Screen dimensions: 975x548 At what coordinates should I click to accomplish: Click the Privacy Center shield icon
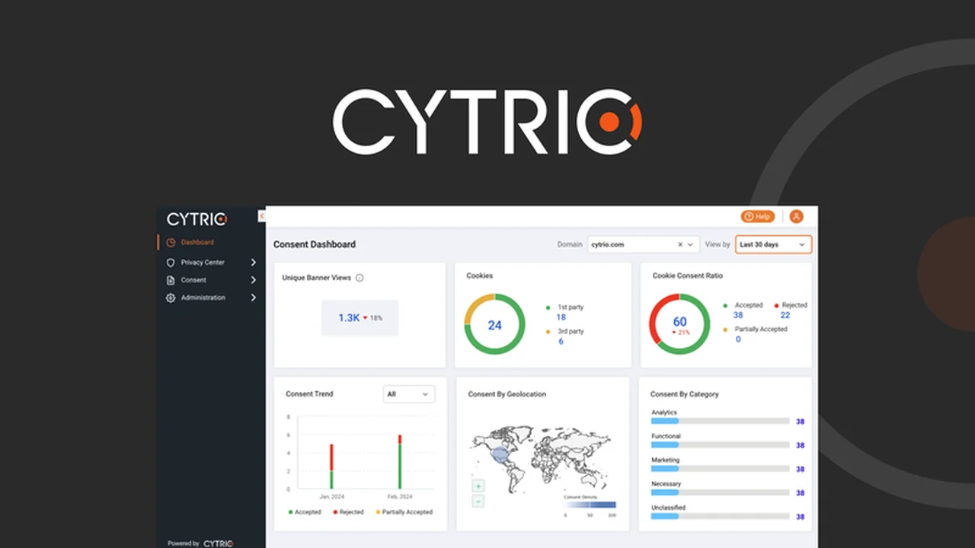coord(171,262)
